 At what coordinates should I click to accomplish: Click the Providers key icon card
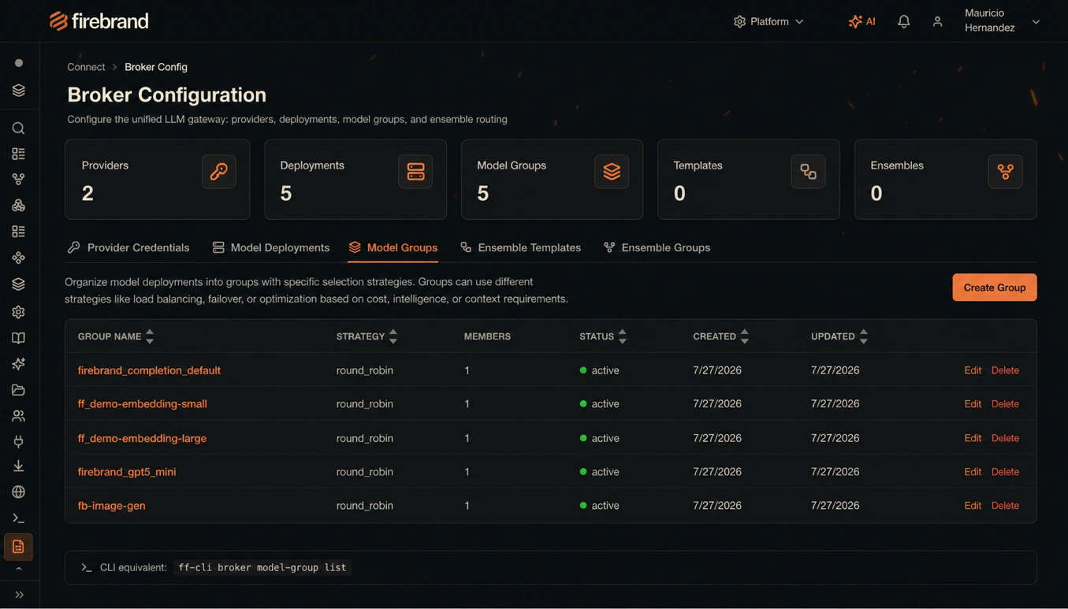click(218, 171)
